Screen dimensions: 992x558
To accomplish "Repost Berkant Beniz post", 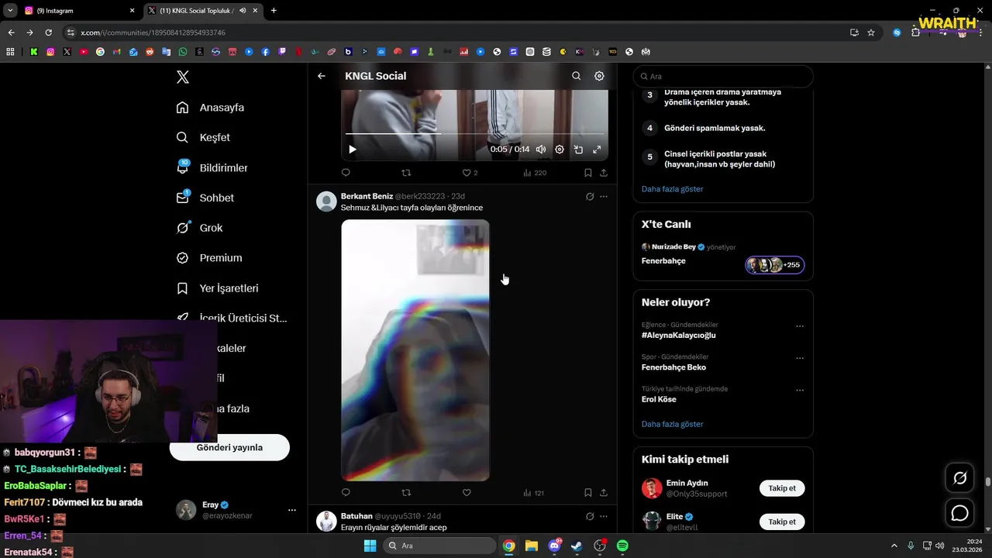I will point(406,493).
